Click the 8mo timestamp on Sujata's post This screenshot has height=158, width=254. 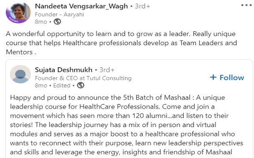tap(41, 85)
